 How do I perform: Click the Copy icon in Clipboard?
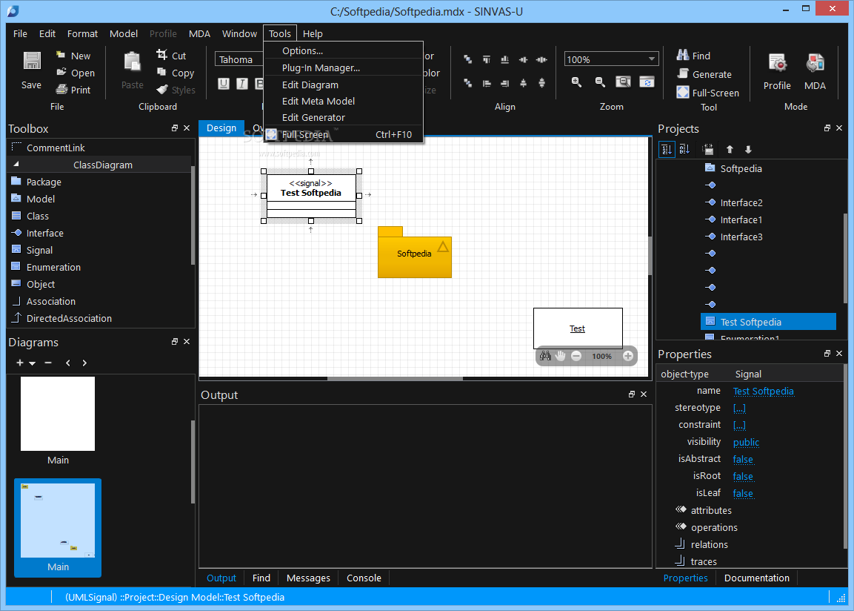coord(161,72)
